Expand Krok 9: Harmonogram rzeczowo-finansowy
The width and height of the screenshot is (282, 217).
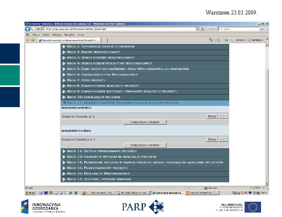click(145, 91)
